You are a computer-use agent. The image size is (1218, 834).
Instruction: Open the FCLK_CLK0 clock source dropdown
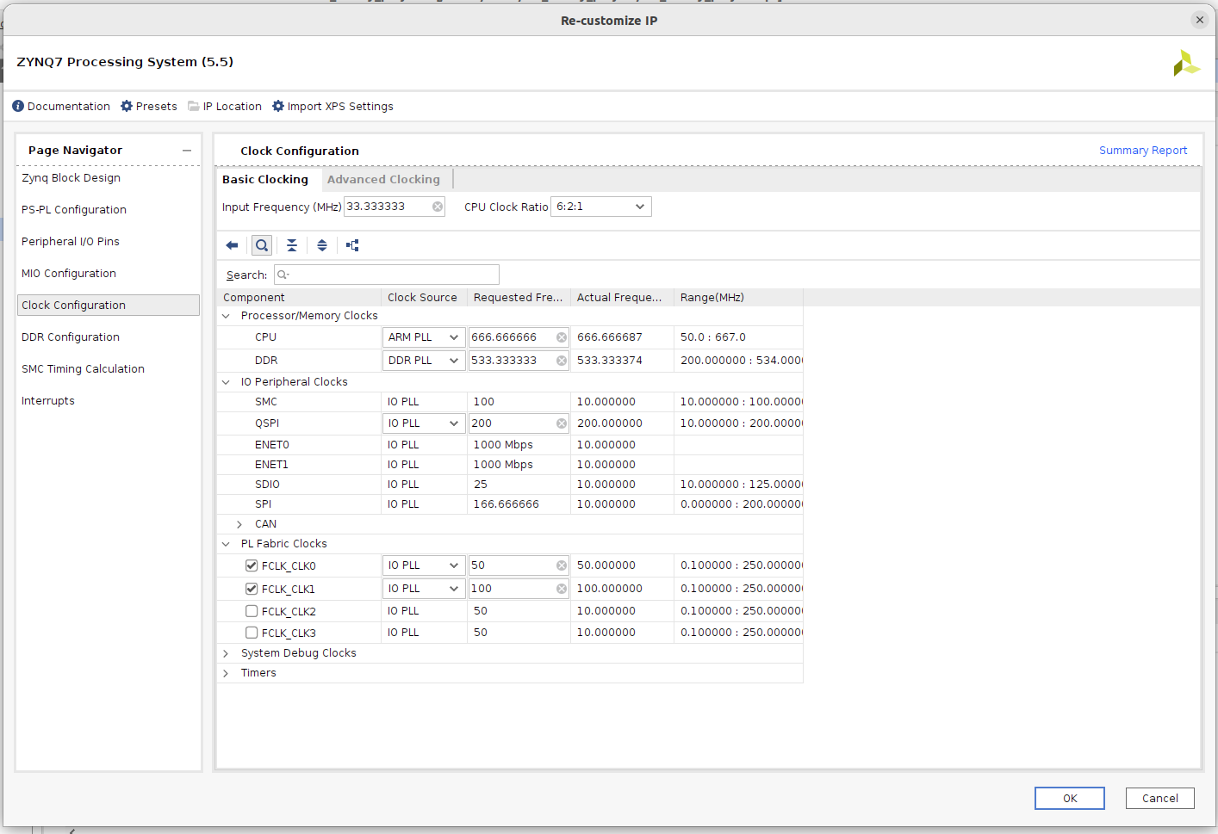[424, 565]
